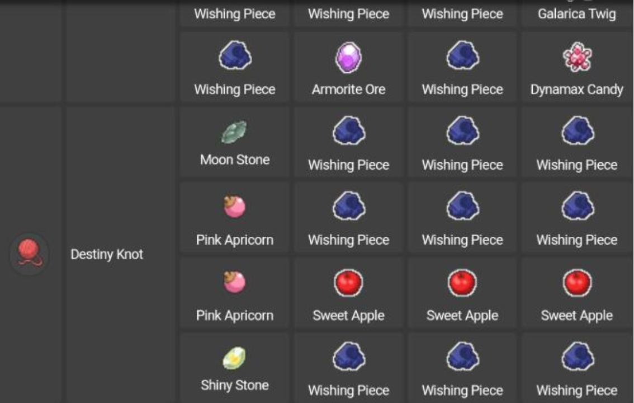Viewport: 634px width, 403px height.
Task: Click the Moon Stone text label
Action: 235,160
